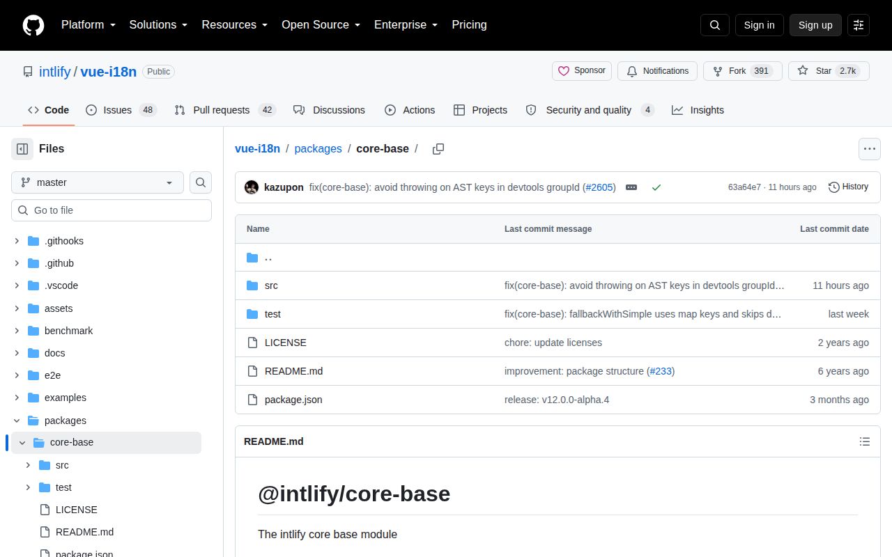Open issue #233 link
The width and height of the screenshot is (892, 557).
tap(661, 371)
